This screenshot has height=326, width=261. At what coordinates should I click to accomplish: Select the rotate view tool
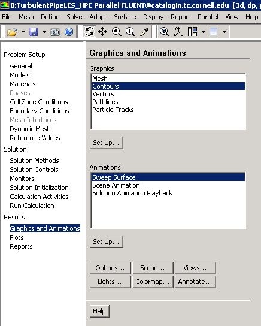coord(89,32)
